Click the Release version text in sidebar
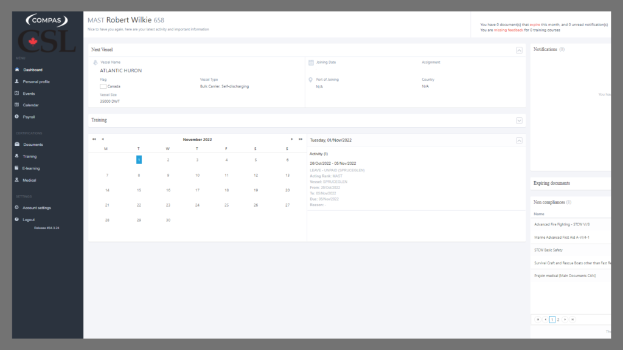623x350 pixels. click(46, 228)
